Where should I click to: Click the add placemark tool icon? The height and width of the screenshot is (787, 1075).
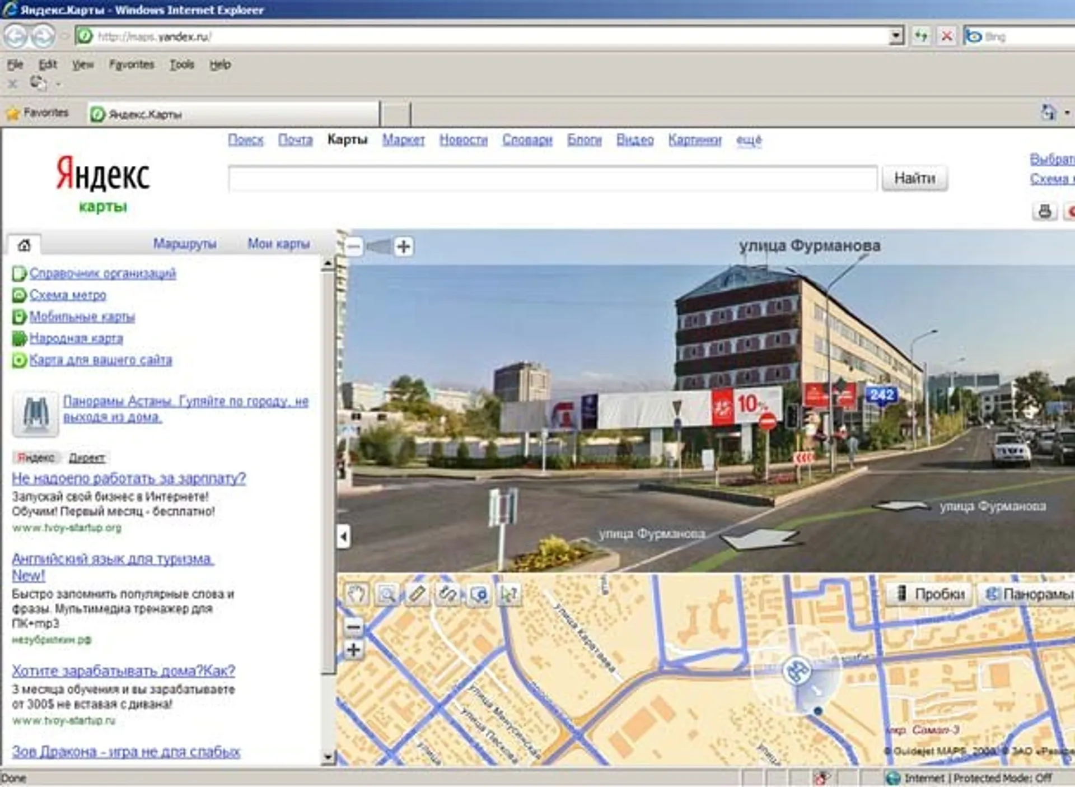479,594
